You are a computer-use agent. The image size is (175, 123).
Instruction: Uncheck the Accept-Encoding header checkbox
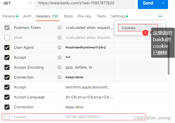tap(7, 67)
